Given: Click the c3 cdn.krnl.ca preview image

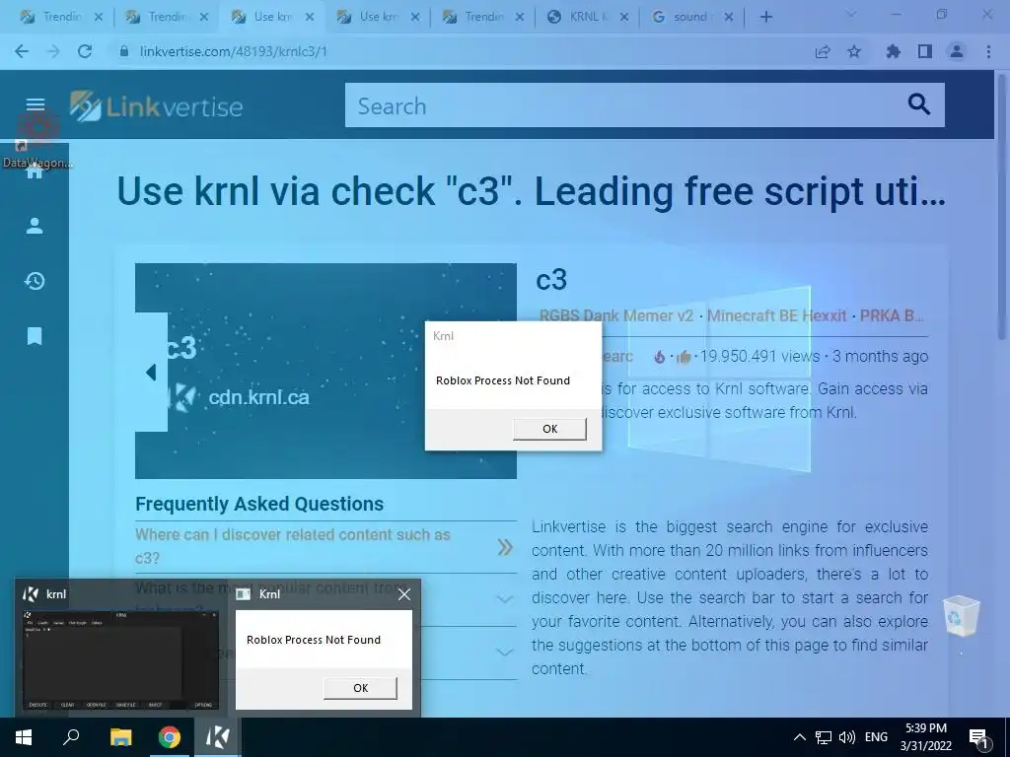Looking at the screenshot, I should [x=325, y=371].
